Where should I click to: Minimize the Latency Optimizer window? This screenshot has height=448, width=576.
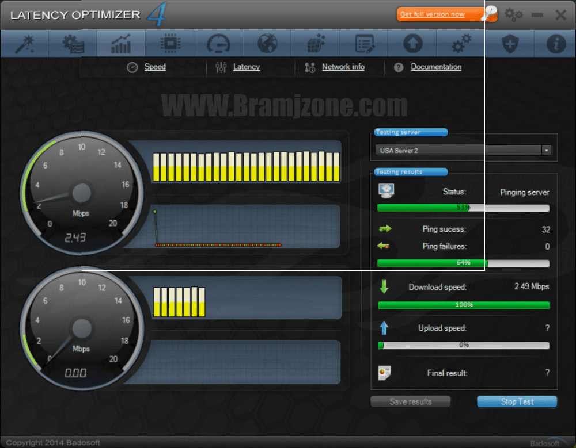point(537,15)
